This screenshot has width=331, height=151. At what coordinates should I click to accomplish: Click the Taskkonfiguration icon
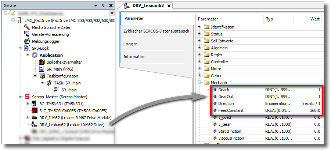pos(42,76)
